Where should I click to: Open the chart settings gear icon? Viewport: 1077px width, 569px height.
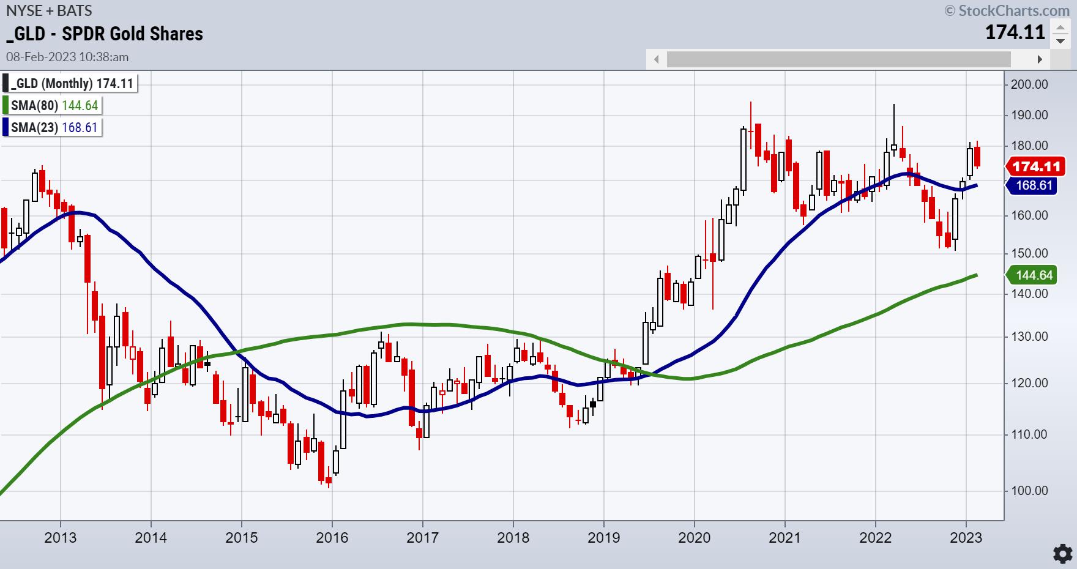[1062, 554]
